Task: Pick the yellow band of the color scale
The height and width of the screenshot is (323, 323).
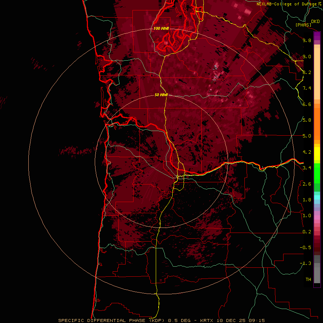Action: coord(317,154)
